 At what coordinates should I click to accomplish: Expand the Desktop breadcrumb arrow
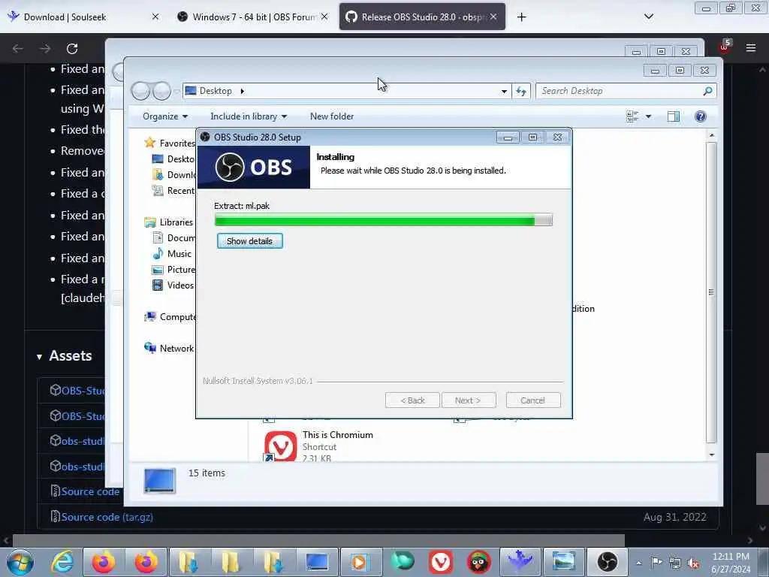coord(242,91)
